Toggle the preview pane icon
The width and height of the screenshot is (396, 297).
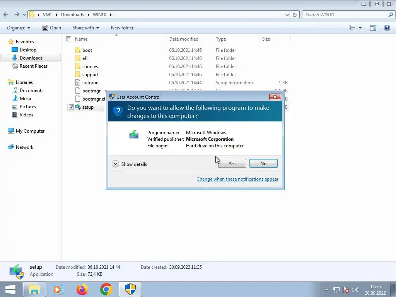coord(373,28)
